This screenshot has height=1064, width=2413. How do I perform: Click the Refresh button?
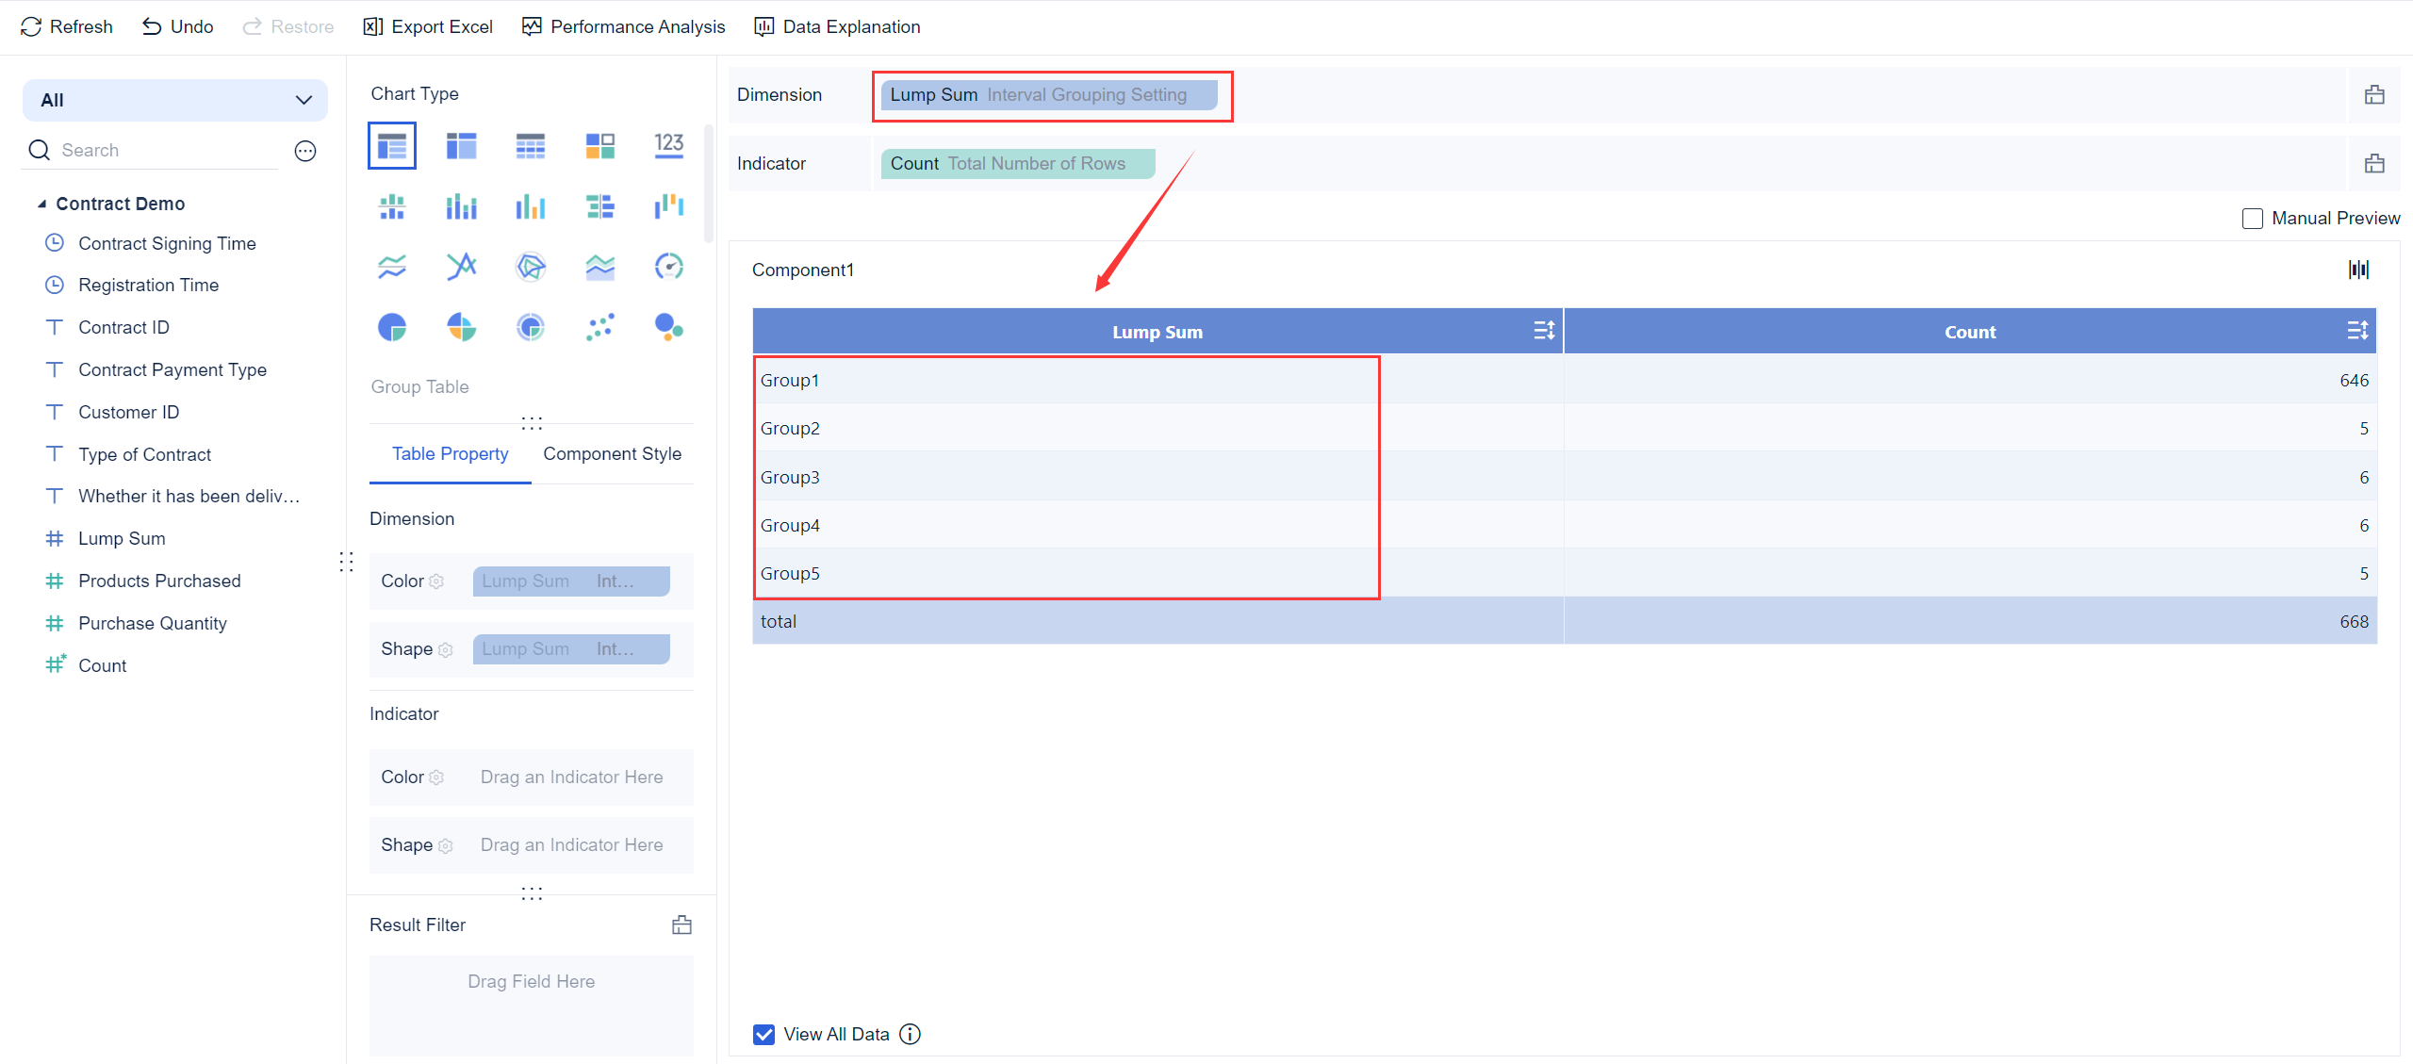pyautogui.click(x=66, y=26)
